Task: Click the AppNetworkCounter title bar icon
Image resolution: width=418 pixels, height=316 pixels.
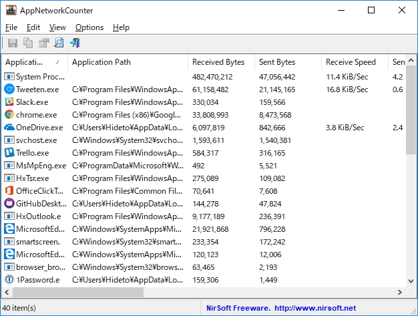Action: pyautogui.click(x=11, y=11)
